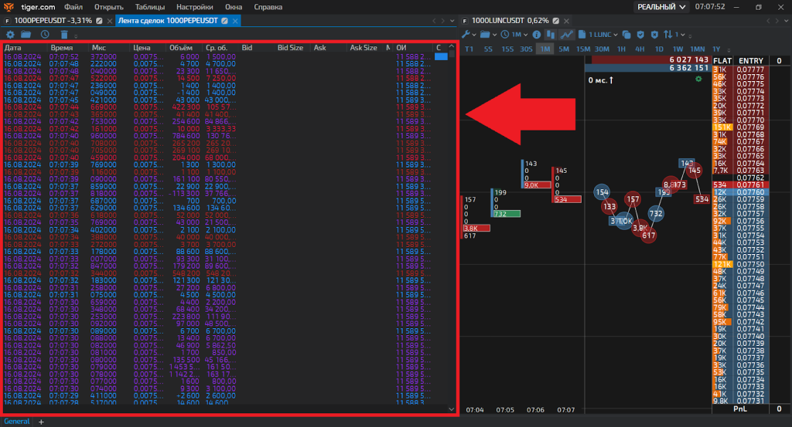Open the РЕАЛЬНЫЙ account mode dropdown
Viewport: 792px width, 427px height.
coord(661,7)
